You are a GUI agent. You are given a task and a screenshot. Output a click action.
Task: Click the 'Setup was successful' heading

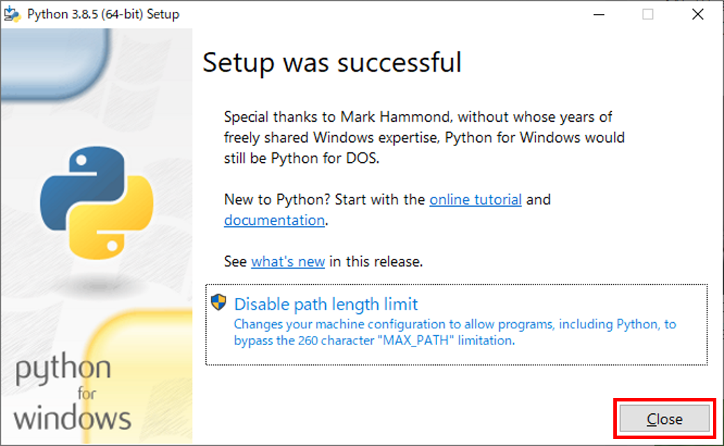coord(331,63)
